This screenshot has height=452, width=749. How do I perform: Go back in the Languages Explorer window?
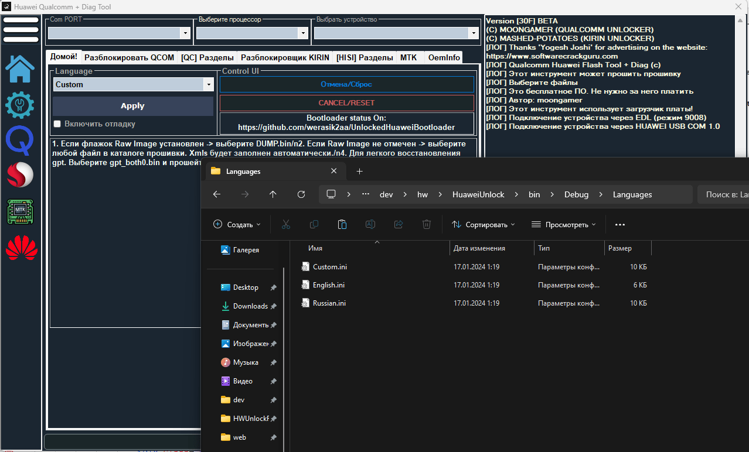[217, 194]
